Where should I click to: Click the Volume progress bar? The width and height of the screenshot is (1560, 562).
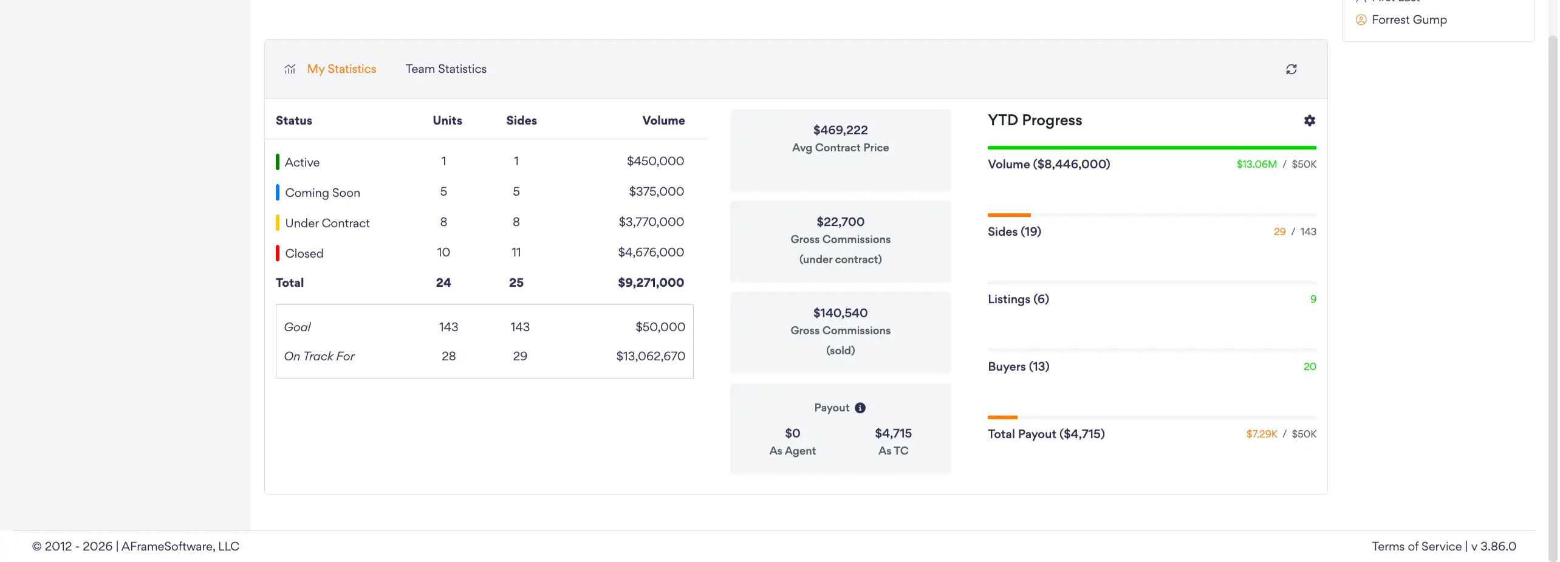pos(1152,148)
